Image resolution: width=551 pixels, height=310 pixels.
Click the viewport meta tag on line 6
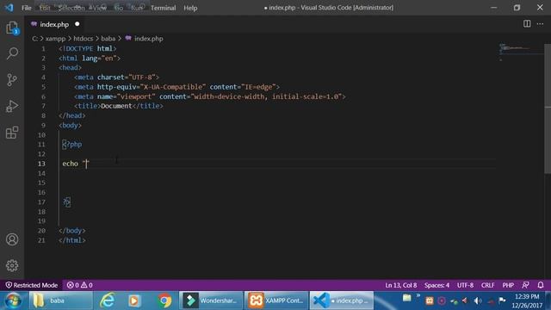(210, 96)
